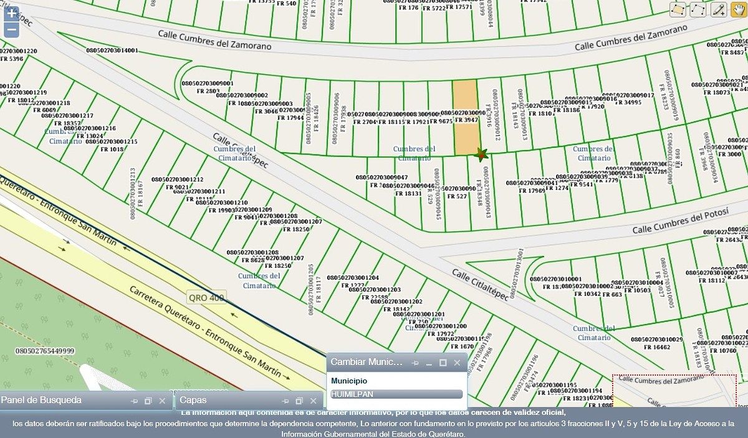Click the overview minimap in the corner
Image resolution: width=748 pixels, height=438 pixels.
pyautogui.click(x=674, y=390)
